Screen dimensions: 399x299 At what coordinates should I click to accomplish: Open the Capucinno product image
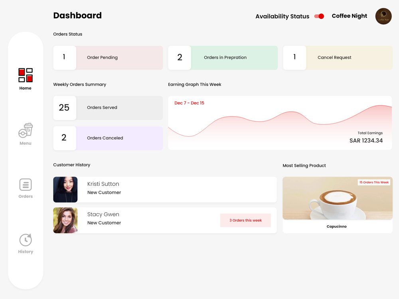[338, 198]
